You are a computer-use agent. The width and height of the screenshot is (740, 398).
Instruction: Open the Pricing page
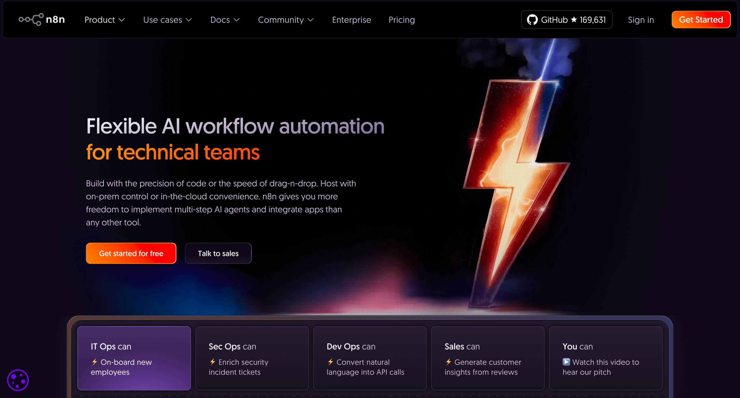402,20
